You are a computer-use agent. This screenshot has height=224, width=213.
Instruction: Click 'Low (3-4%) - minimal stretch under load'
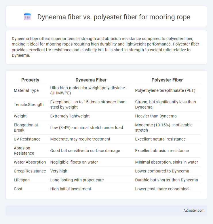[x=86, y=128]
